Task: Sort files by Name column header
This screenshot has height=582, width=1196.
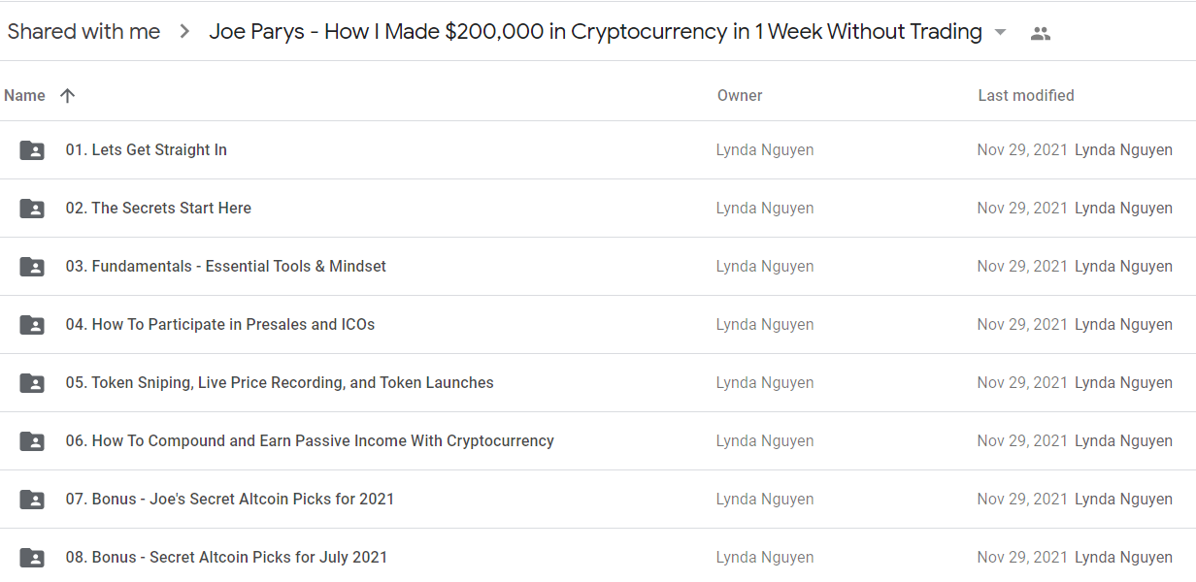Action: click(24, 95)
